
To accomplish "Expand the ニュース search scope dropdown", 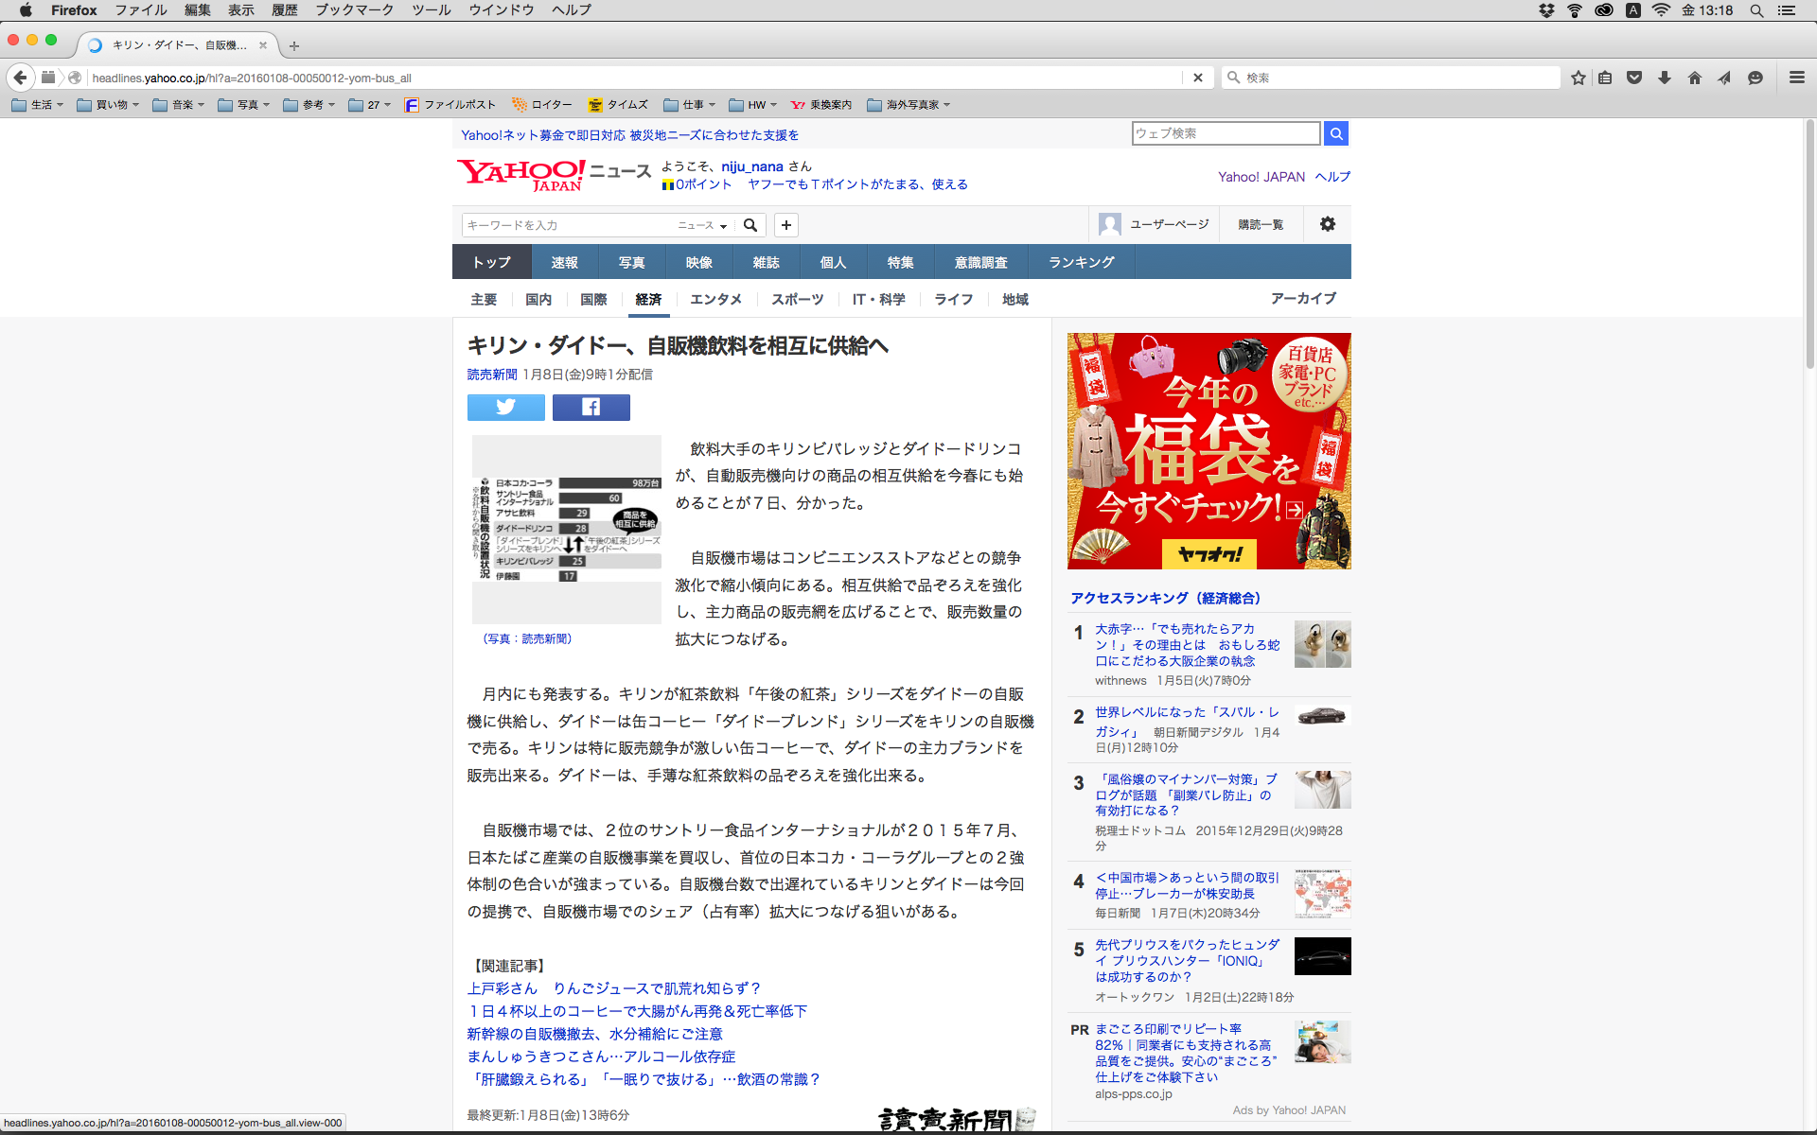I will click(x=702, y=225).
